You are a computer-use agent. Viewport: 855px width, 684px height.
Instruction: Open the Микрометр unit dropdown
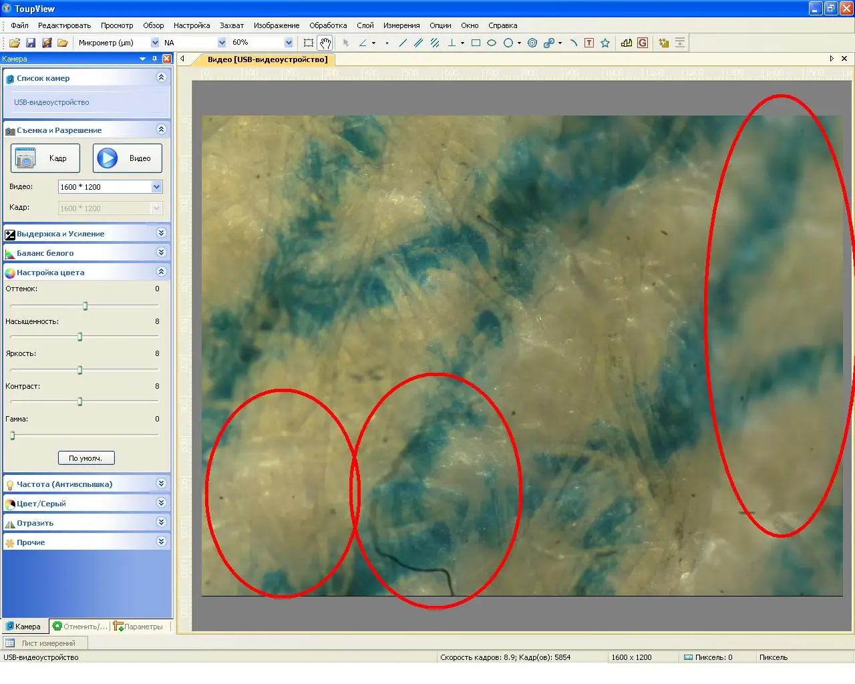click(x=155, y=43)
